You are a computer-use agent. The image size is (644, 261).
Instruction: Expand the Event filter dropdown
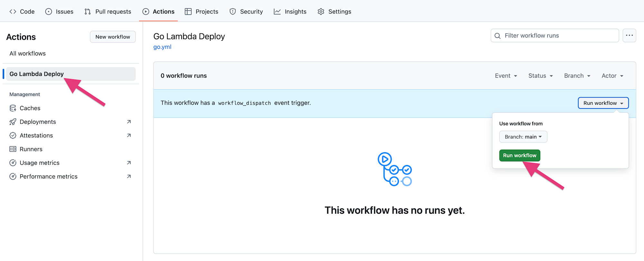[x=506, y=76]
